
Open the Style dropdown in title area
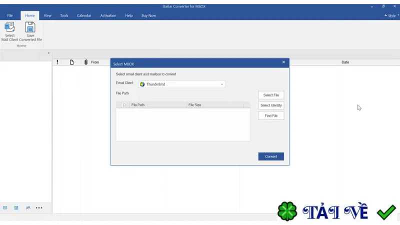coord(391,16)
